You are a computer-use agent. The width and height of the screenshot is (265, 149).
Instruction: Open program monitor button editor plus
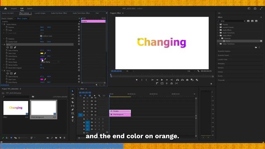tap(211, 84)
